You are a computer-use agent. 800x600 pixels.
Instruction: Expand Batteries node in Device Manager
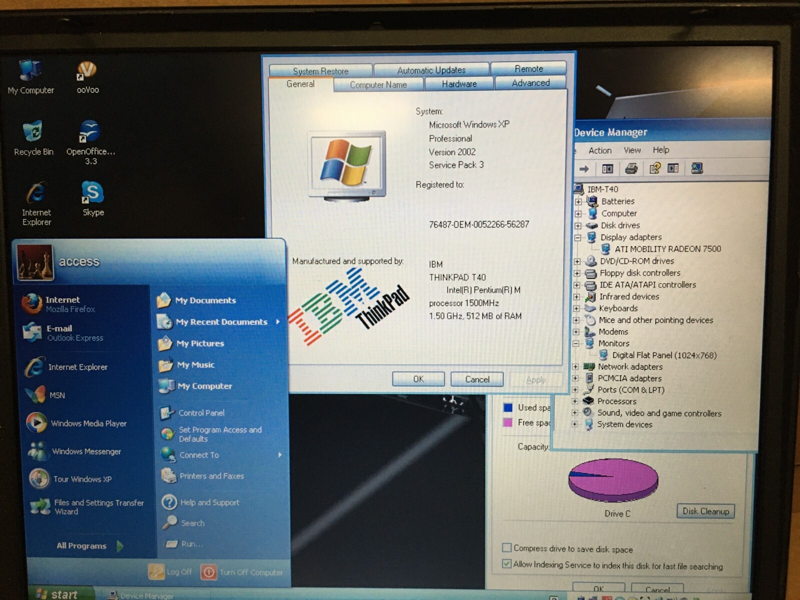click(x=578, y=201)
